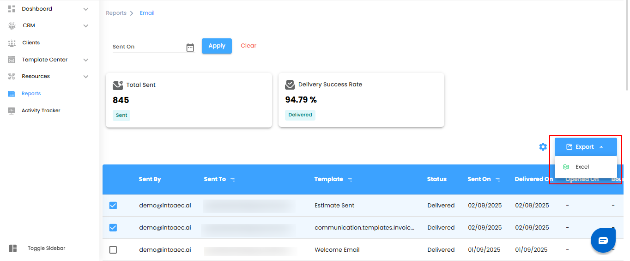This screenshot has height=261, width=630.
Task: Collapse the Export dropdown button
Action: 586,147
